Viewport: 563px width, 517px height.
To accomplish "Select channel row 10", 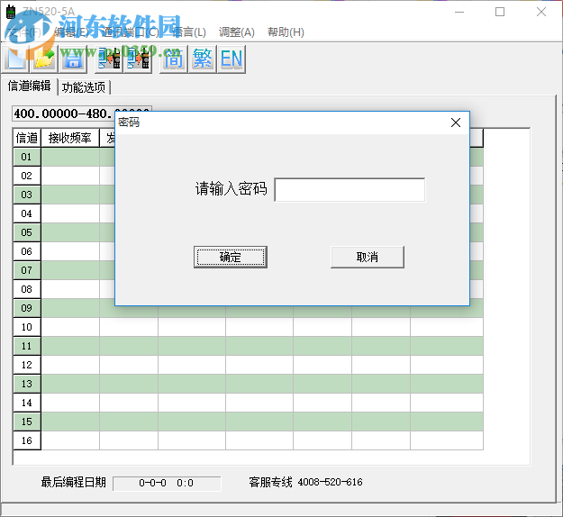I will [26, 327].
